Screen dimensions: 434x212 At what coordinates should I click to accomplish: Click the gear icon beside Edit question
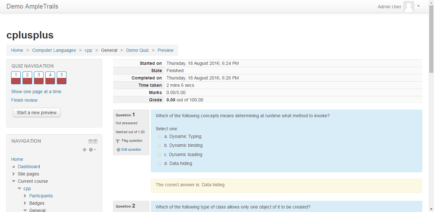coord(119,150)
